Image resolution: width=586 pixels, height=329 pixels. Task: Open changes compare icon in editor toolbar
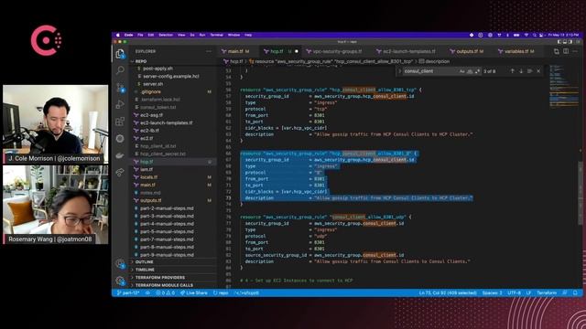point(557,51)
